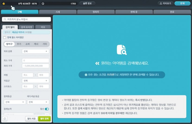192x124 pixels.
Task: Open the 검색 프리셋 sub-tab
Action: tap(27, 27)
